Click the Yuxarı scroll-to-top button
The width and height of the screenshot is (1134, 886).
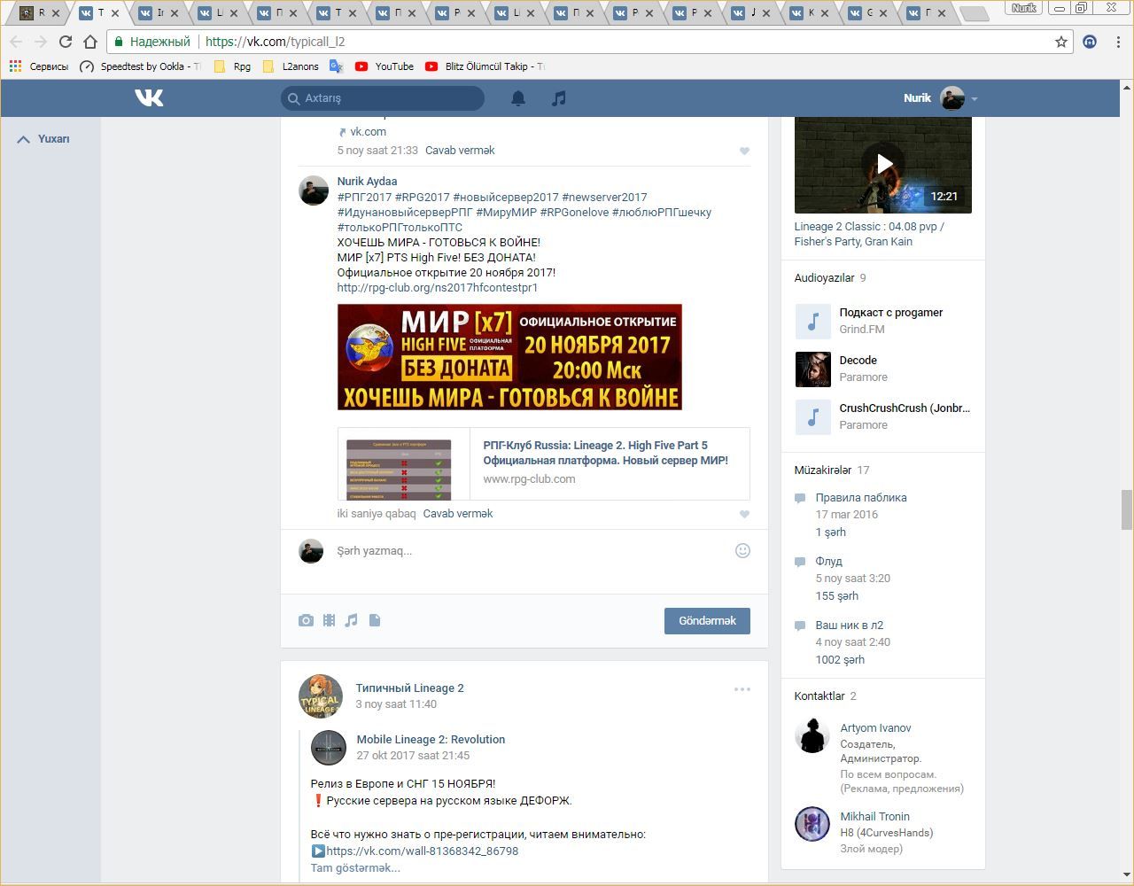[43, 139]
